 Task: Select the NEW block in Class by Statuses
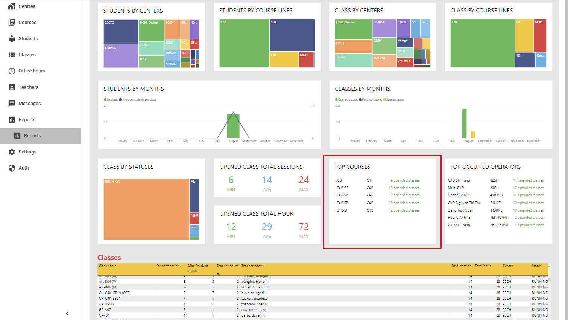[194, 218]
